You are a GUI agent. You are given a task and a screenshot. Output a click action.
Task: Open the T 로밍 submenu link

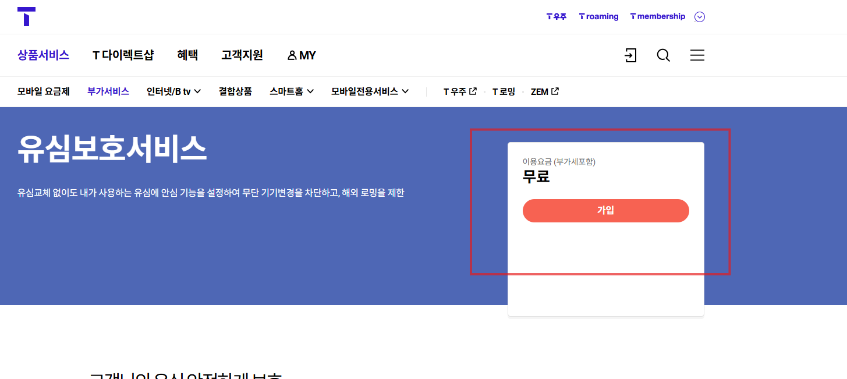click(x=504, y=91)
